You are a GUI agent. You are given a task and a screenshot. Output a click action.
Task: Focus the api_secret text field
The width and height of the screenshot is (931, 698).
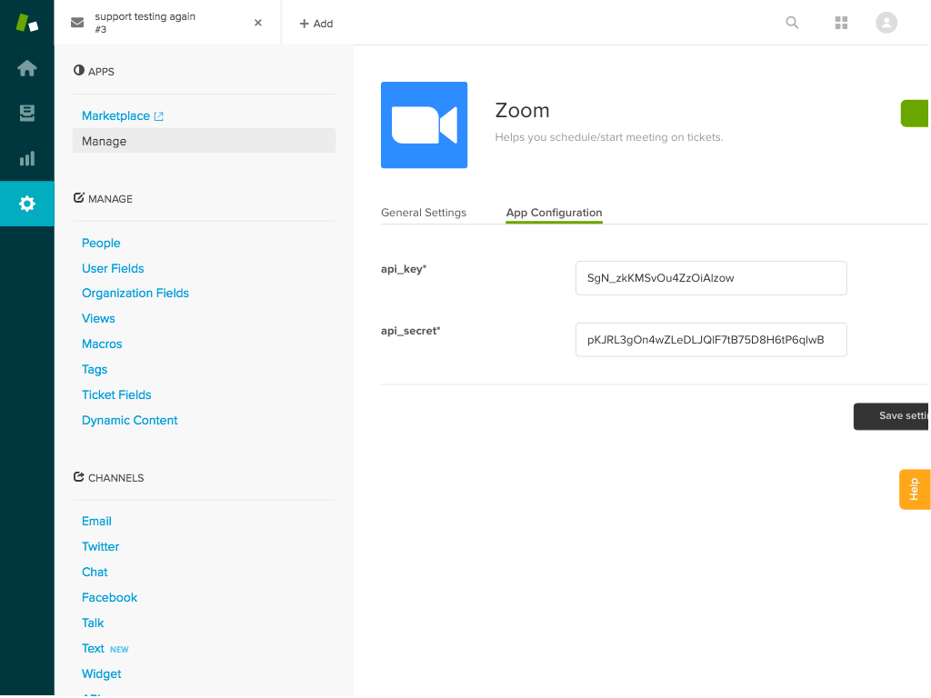click(x=711, y=340)
